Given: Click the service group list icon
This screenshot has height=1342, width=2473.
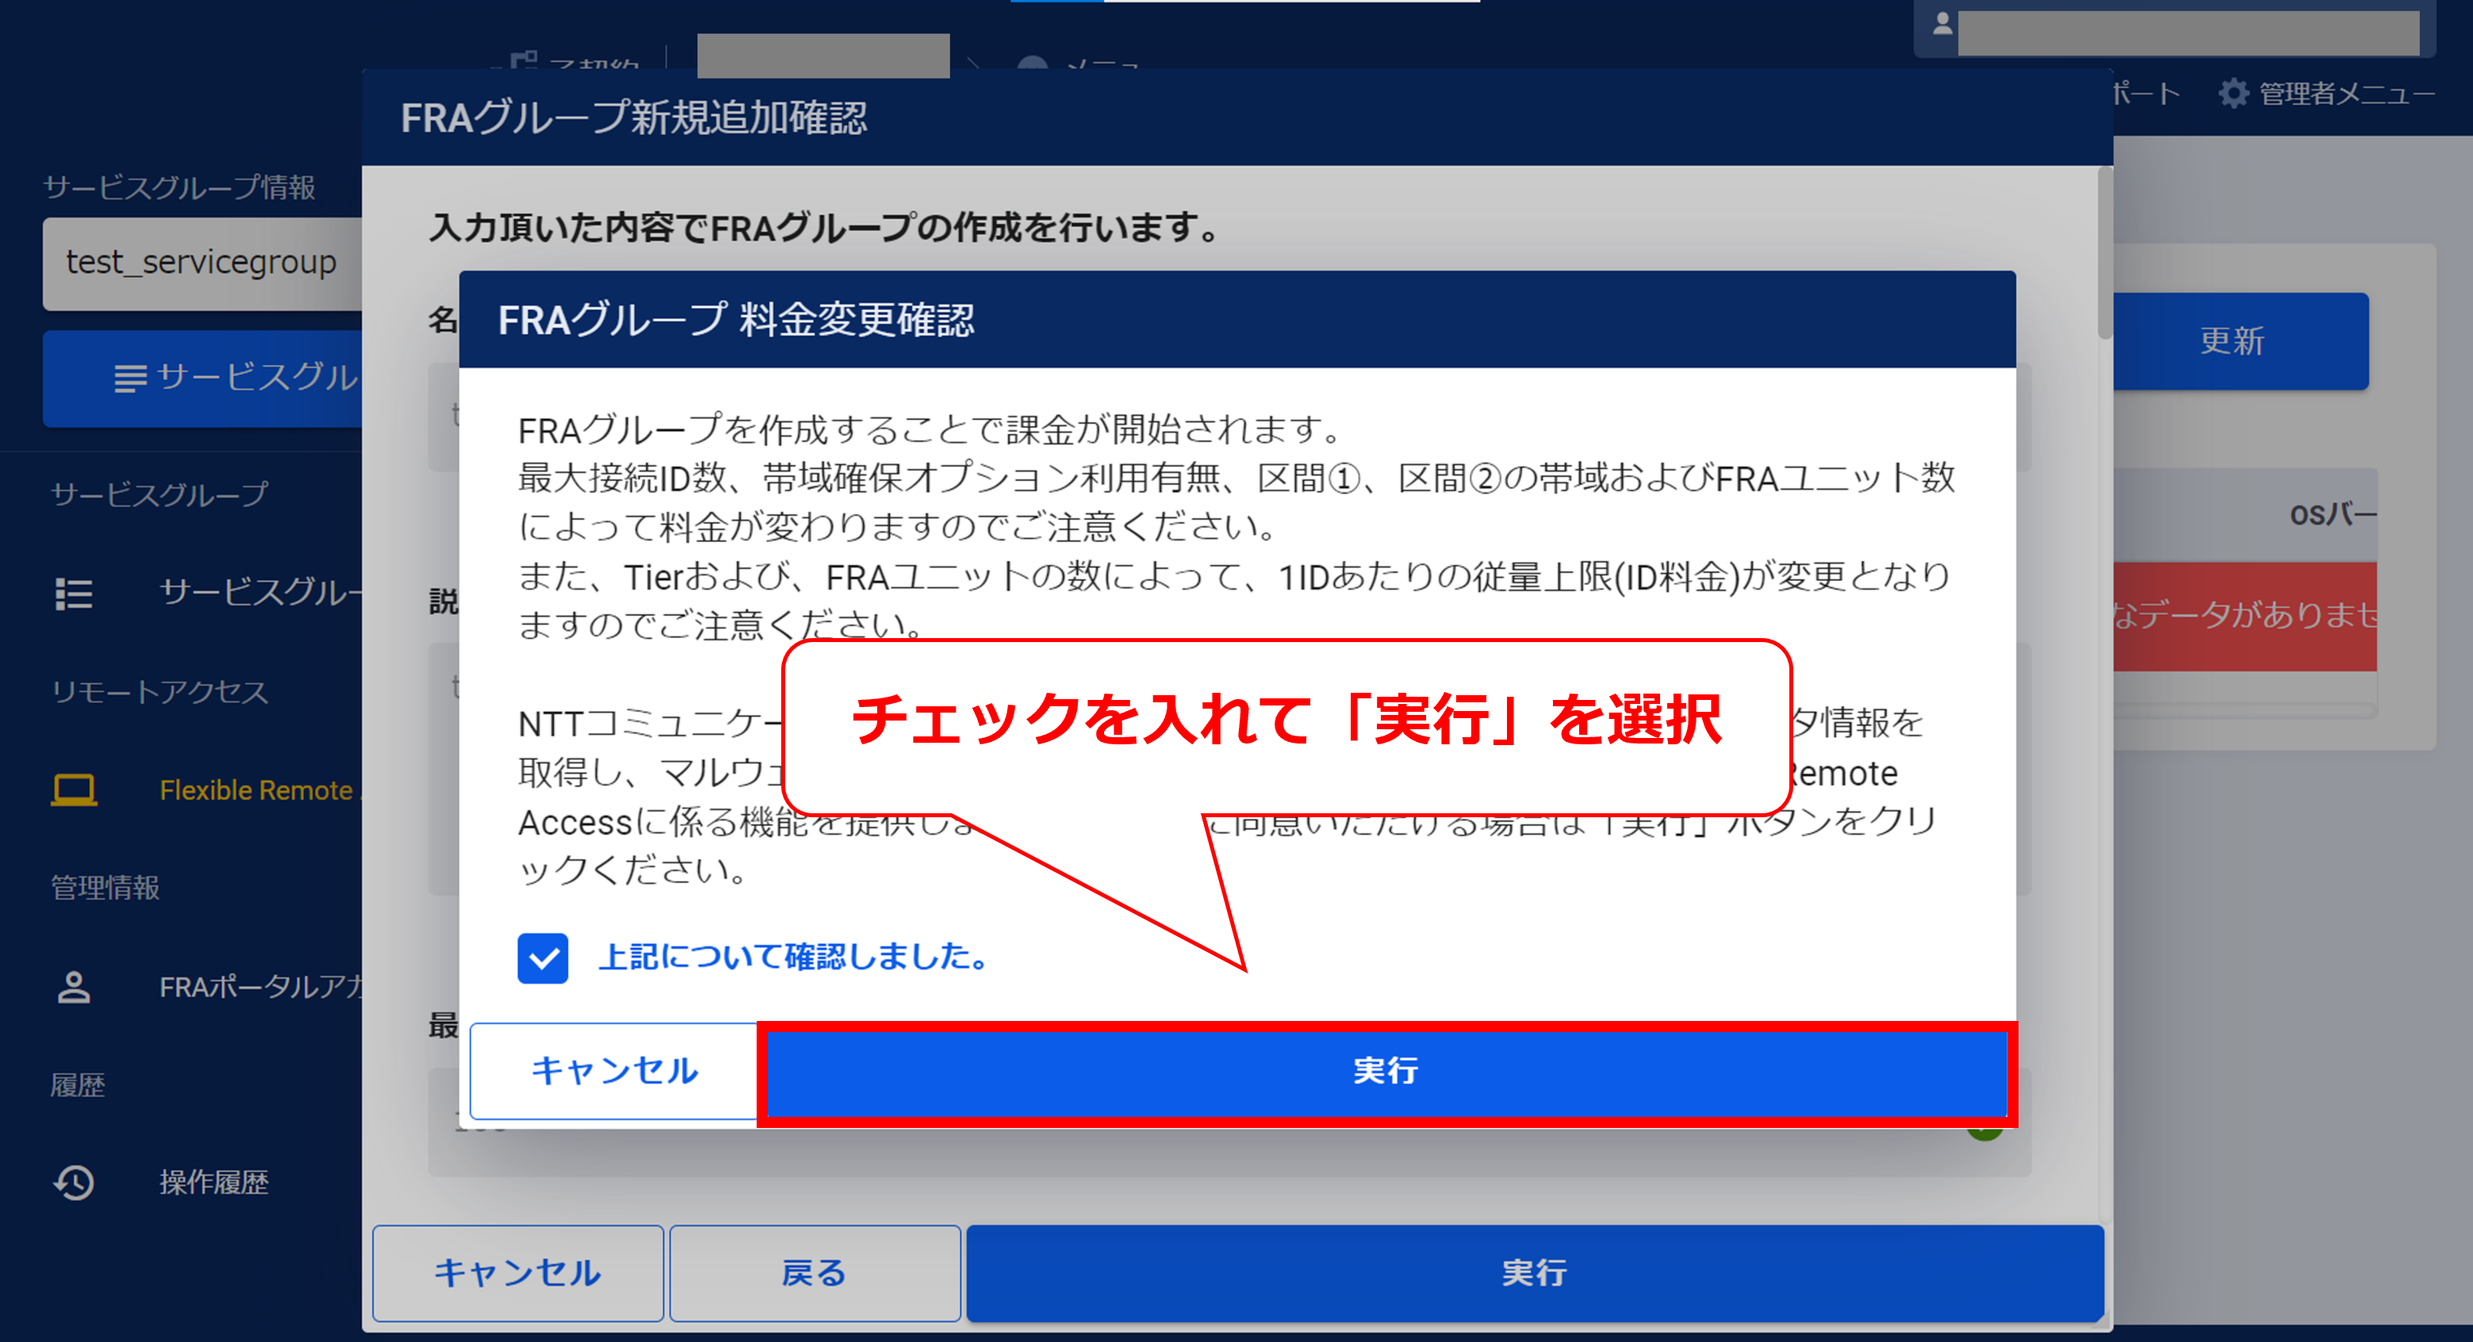Looking at the screenshot, I should [74, 594].
